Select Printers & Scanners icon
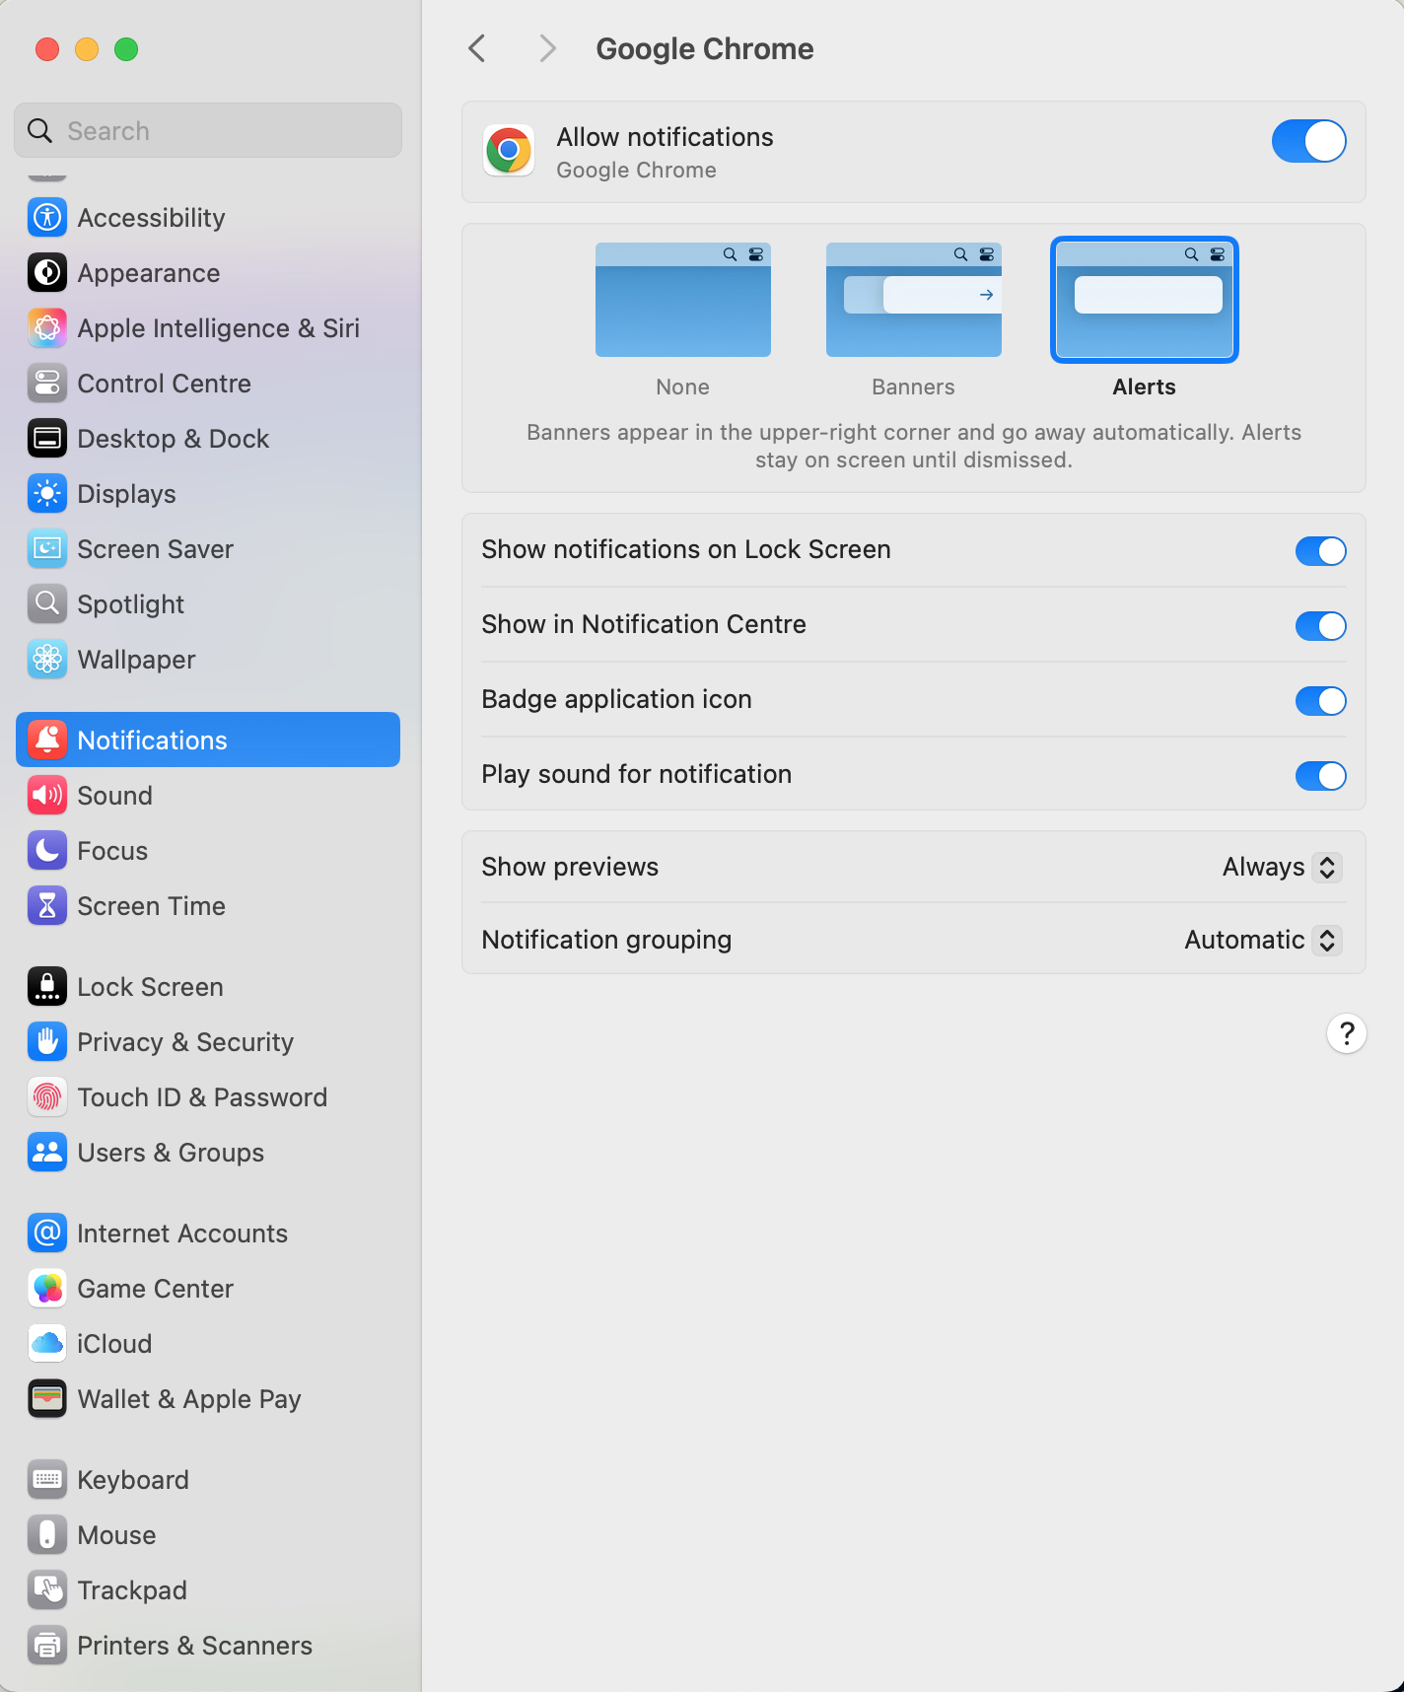 point(47,1646)
